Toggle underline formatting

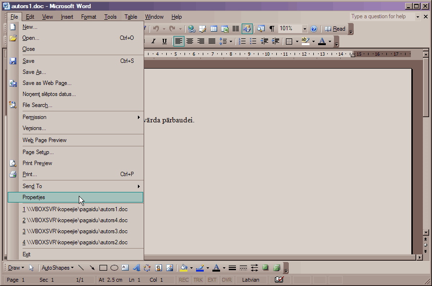click(x=164, y=41)
